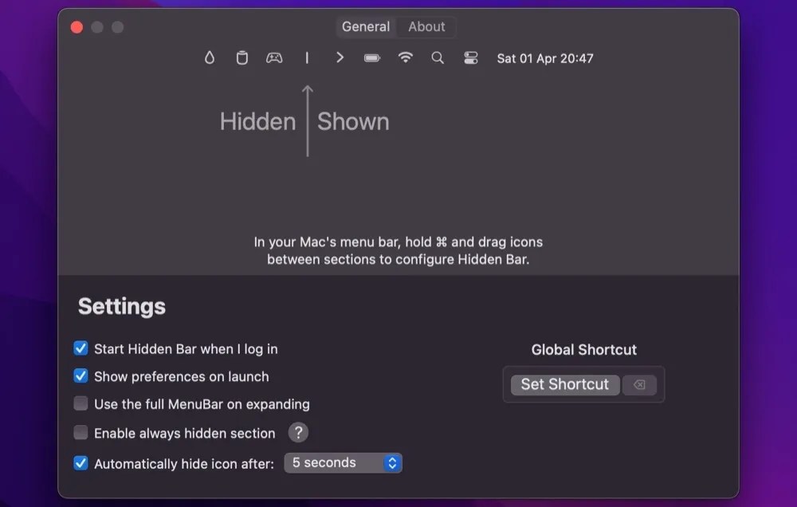Click the Wi-Fi icon in preview bar

pyautogui.click(x=405, y=57)
